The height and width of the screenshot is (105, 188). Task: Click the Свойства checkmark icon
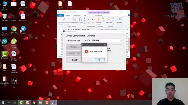(x=109, y=19)
